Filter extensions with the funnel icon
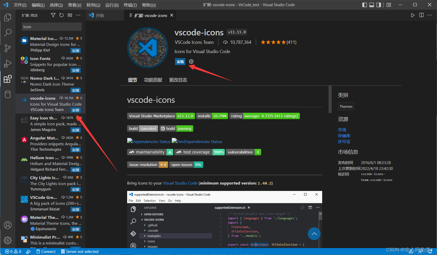This screenshot has width=437, height=255. [x=53, y=15]
